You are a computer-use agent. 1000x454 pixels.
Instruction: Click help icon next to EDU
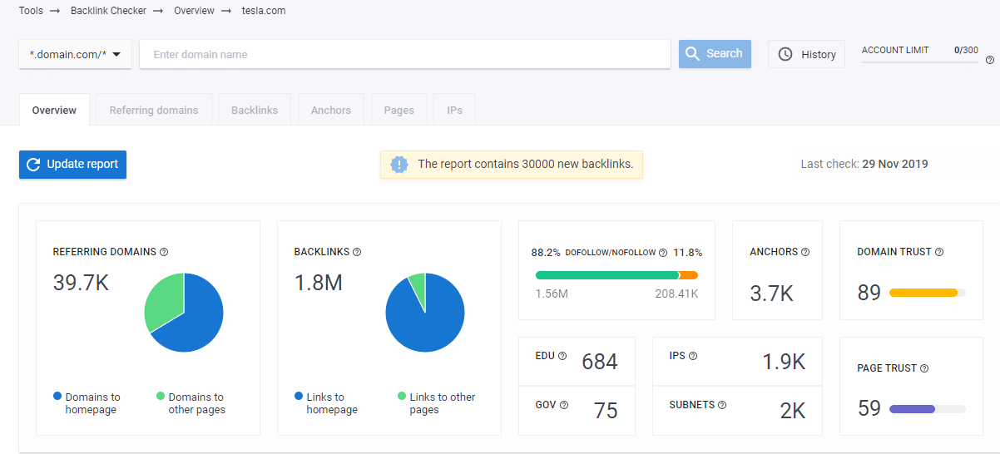pyautogui.click(x=562, y=356)
